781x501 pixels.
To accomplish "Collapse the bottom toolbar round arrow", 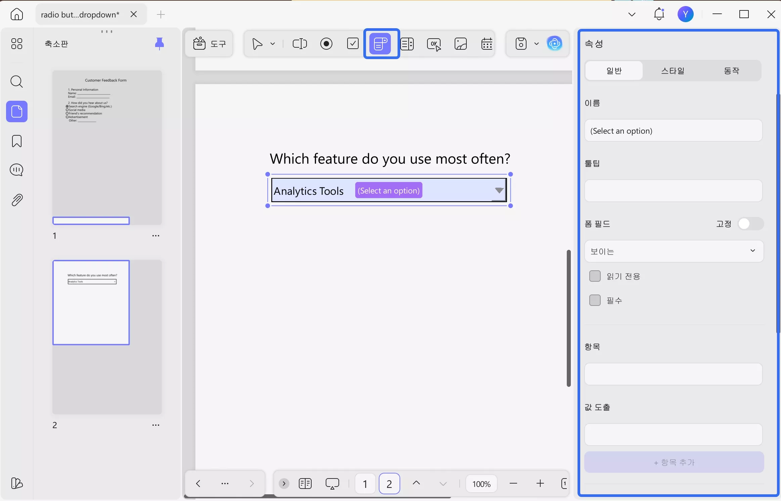I will click(x=284, y=484).
